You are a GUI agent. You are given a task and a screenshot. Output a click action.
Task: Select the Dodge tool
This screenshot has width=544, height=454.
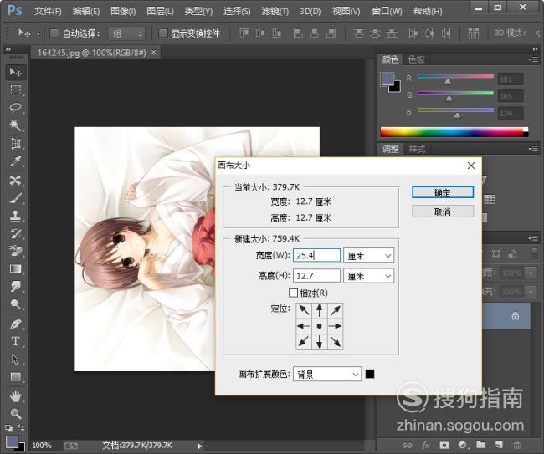(16, 304)
